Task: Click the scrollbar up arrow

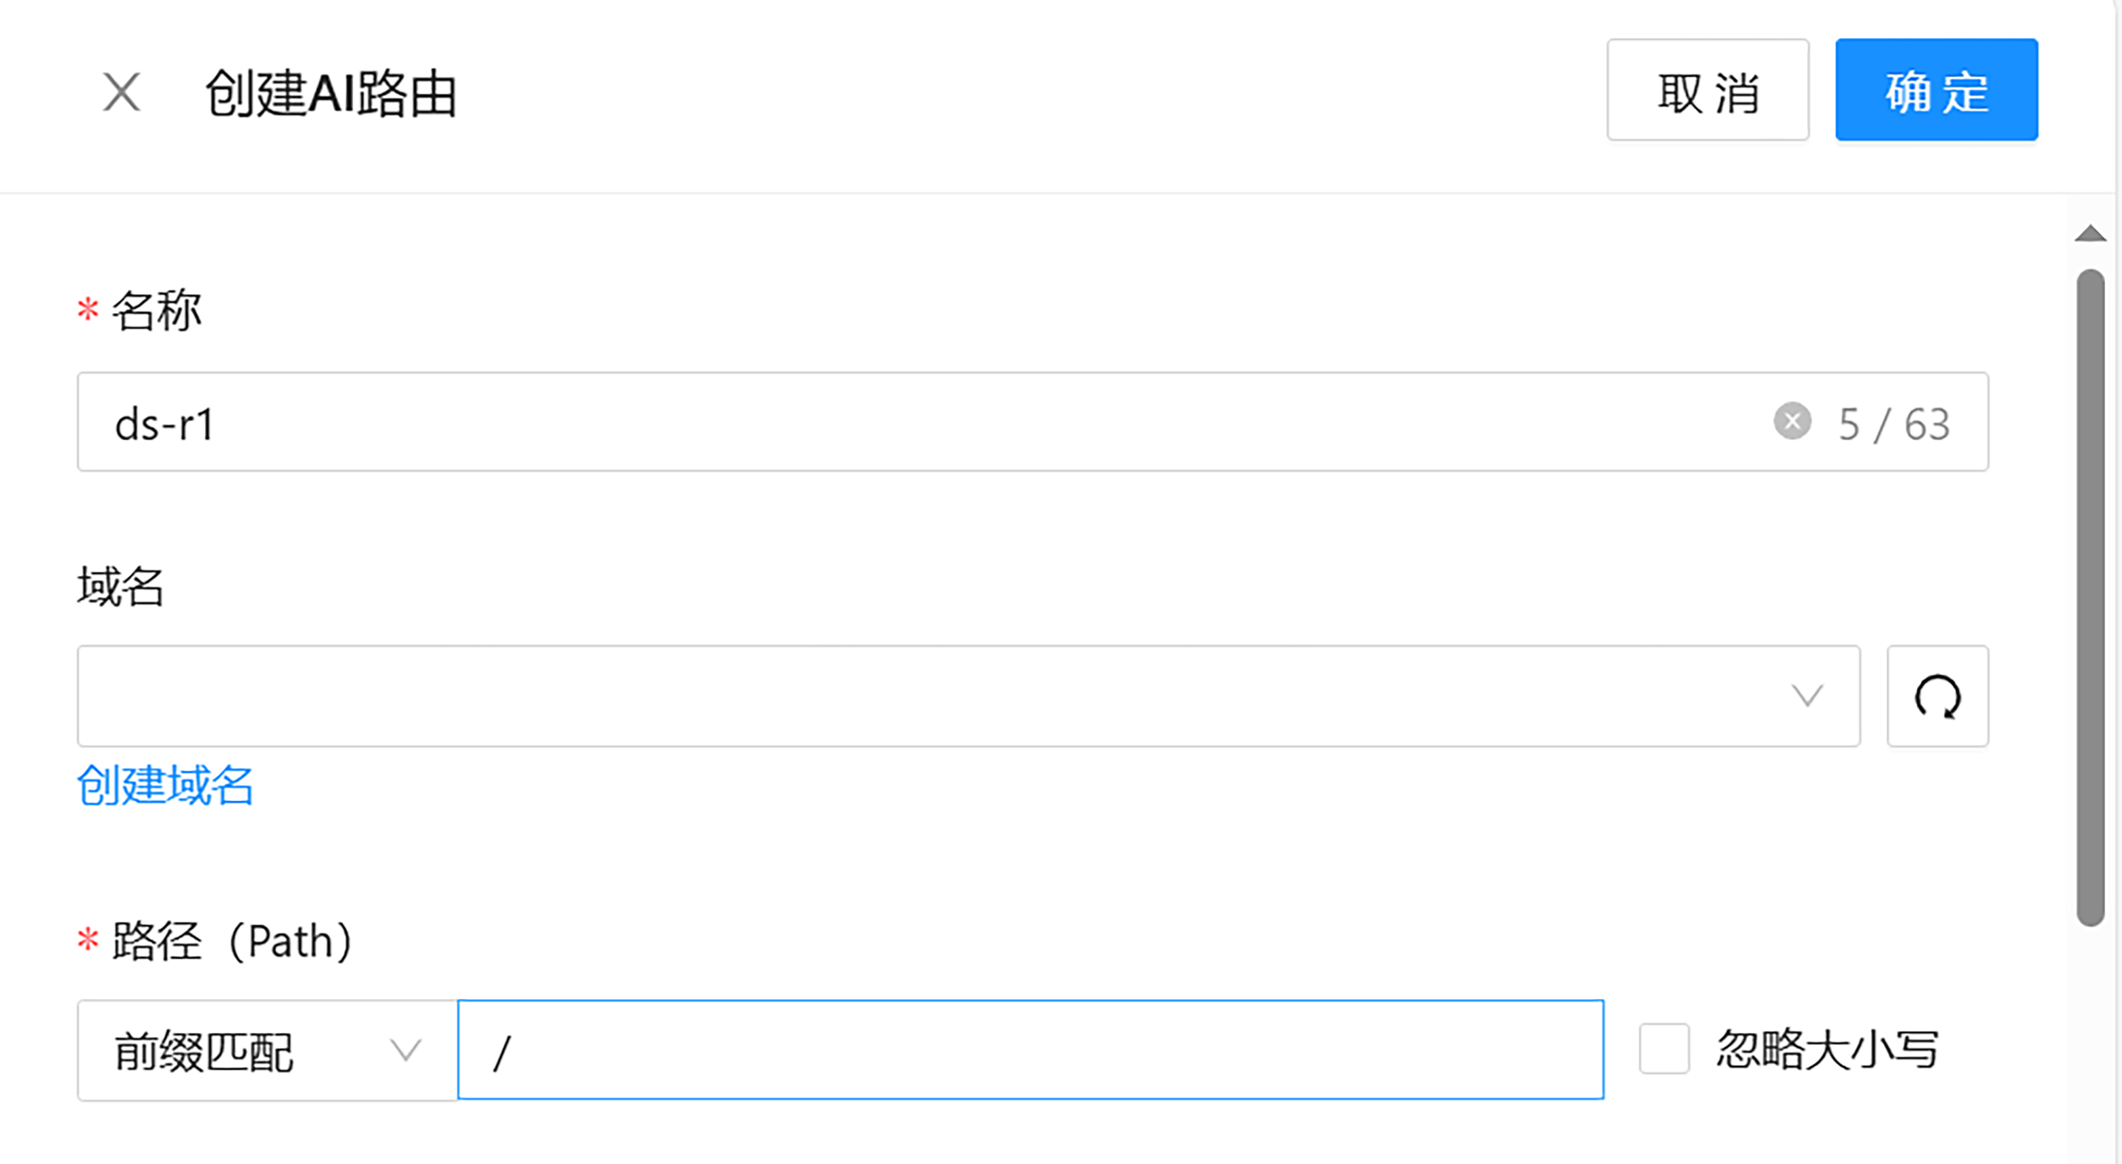Action: click(2090, 235)
